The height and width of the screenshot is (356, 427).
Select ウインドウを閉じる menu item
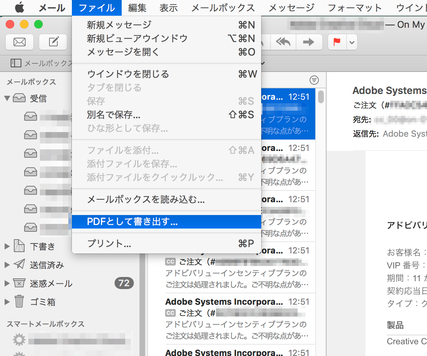pos(167,74)
